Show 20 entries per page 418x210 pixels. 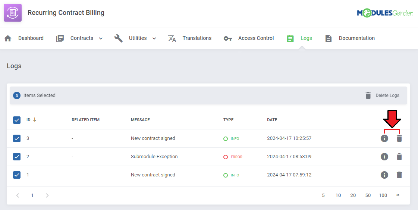(353, 195)
